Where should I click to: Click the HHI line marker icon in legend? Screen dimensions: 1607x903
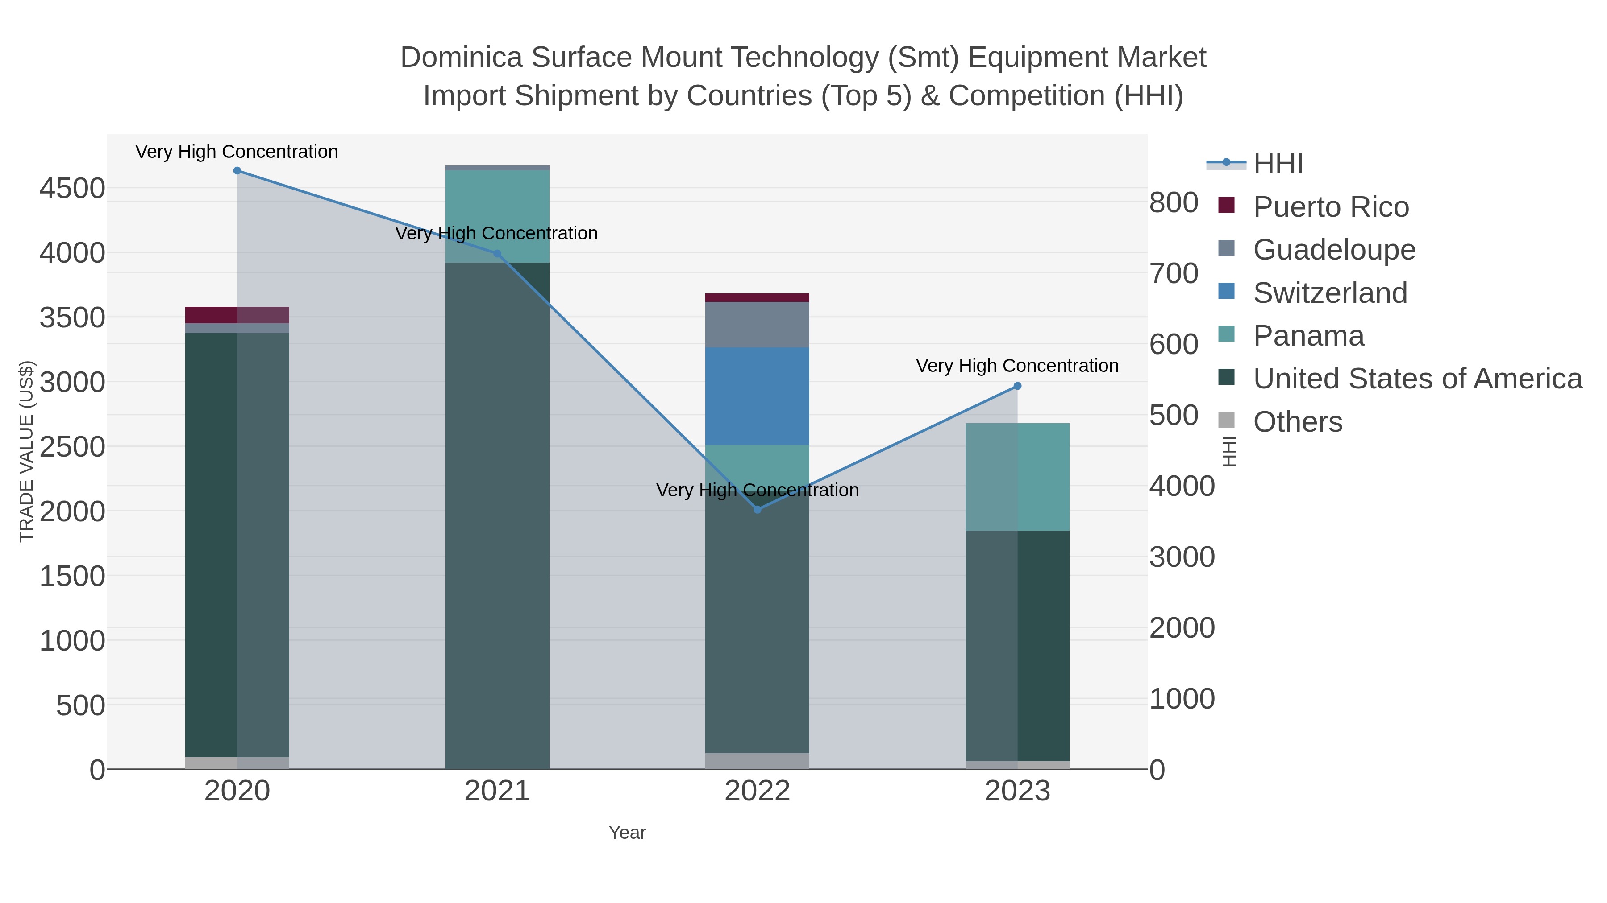1227,163
